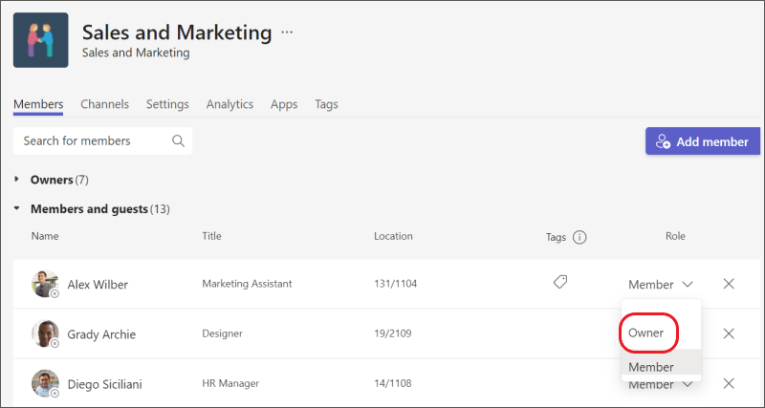Open Diego Siciliani's role dropdown chevron

tap(688, 384)
